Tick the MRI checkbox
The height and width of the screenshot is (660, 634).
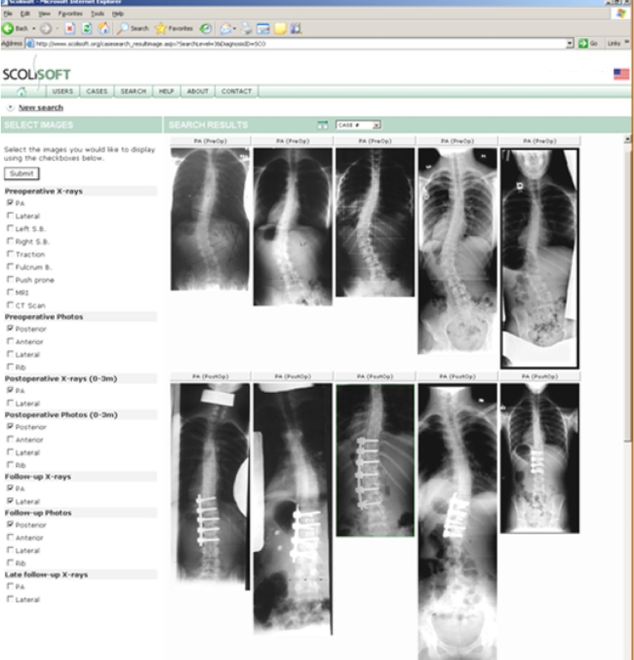(x=10, y=291)
